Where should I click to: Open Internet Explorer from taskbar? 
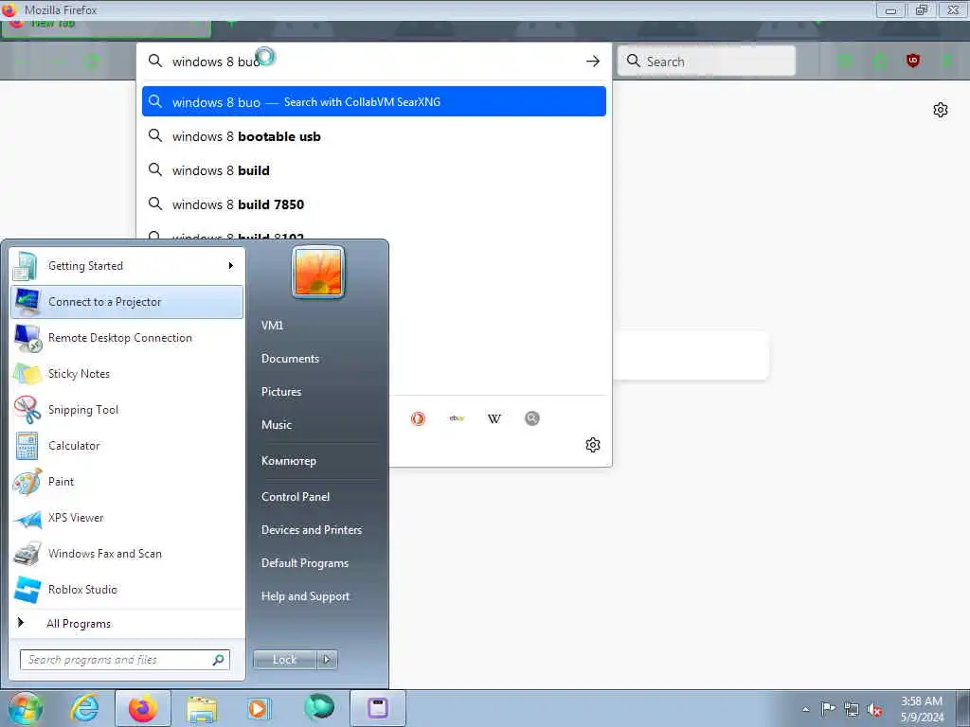84,708
